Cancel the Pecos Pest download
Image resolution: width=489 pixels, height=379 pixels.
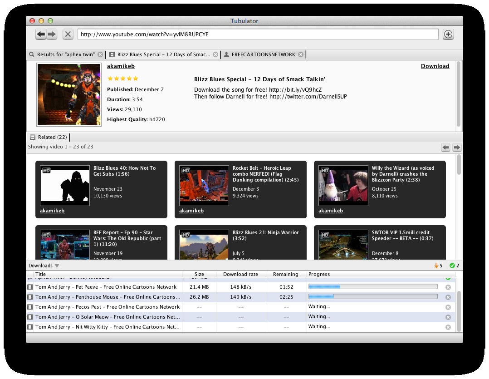point(448,307)
